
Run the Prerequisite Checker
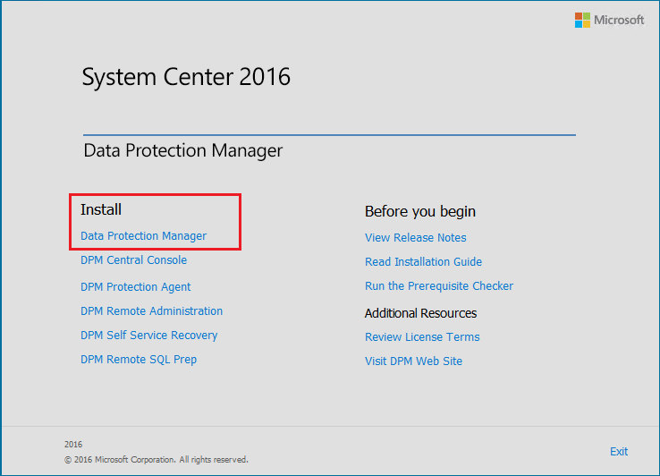click(439, 286)
